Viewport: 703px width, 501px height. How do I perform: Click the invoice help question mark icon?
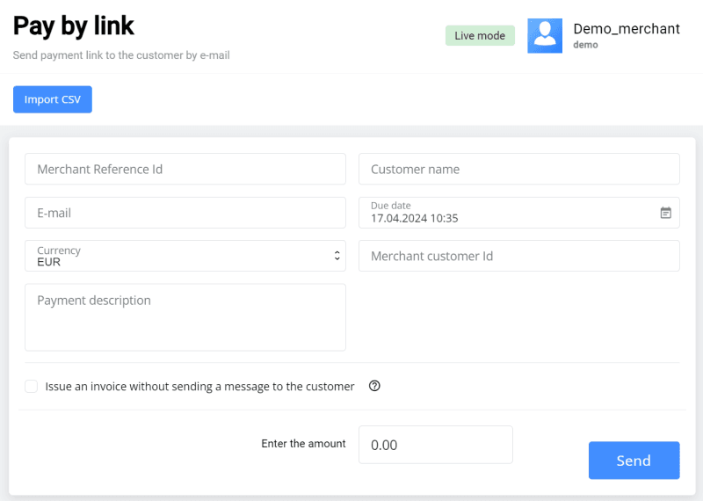(374, 386)
